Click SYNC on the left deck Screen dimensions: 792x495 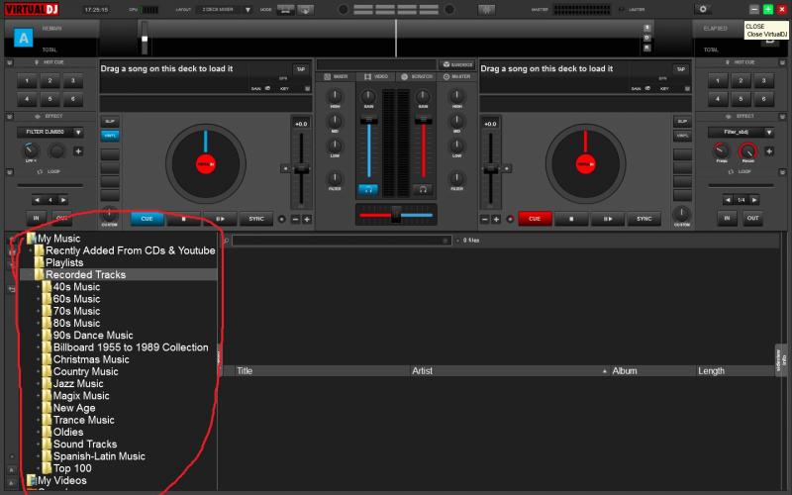coord(256,219)
